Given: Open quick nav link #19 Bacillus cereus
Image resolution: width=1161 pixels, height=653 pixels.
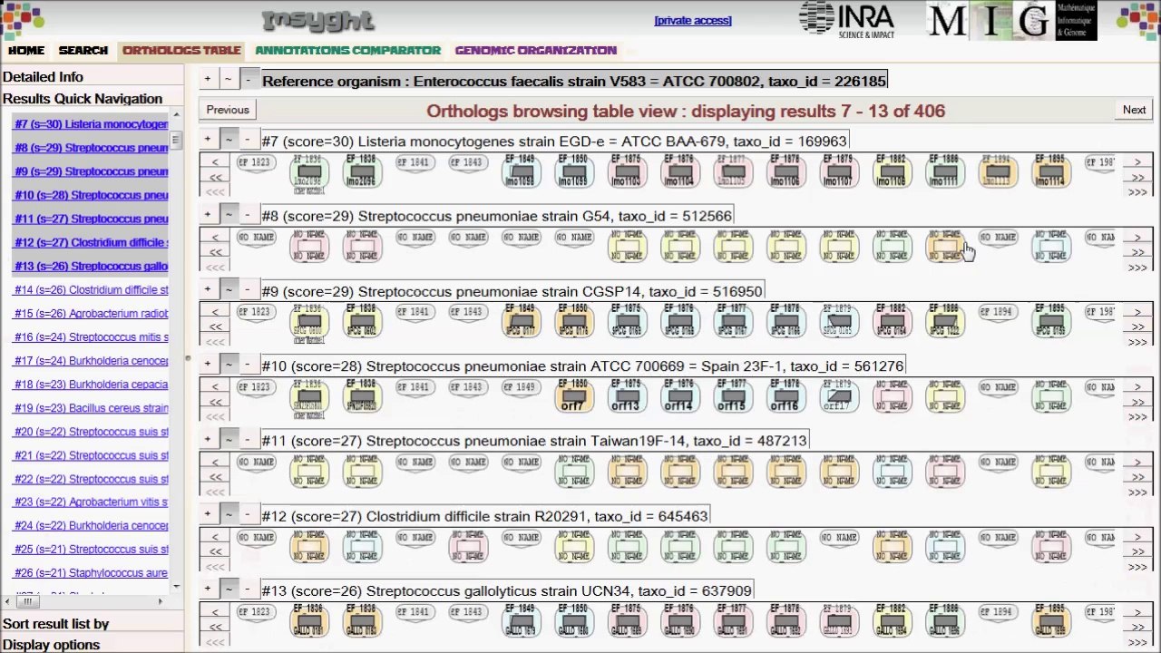Looking at the screenshot, I should [x=91, y=408].
